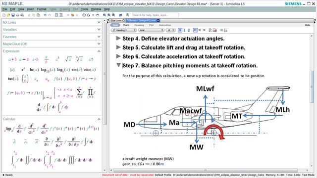Click the bulleted list icon
The image size is (317, 178).
point(221,30)
